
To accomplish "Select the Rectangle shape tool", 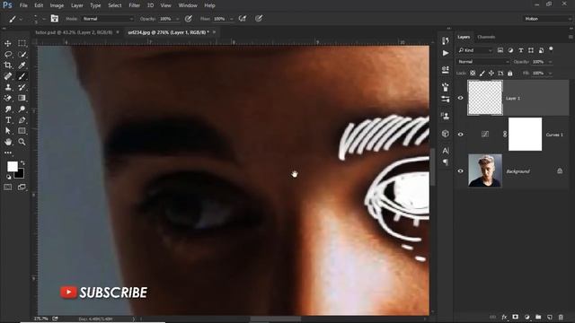I will (x=22, y=131).
